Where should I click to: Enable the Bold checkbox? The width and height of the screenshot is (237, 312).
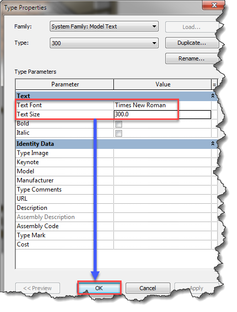pyautogui.click(x=118, y=124)
